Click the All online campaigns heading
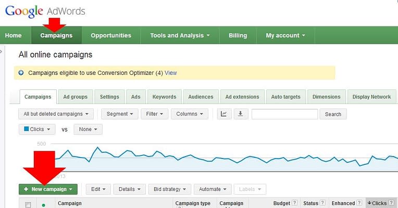 (x=55, y=55)
